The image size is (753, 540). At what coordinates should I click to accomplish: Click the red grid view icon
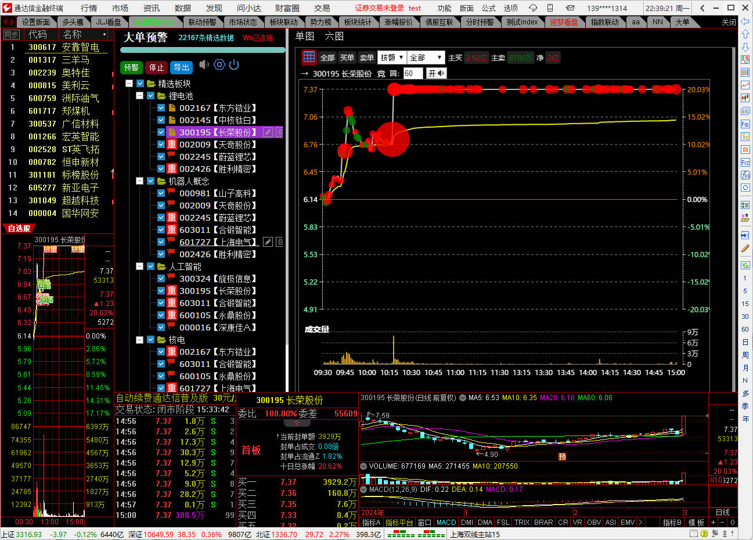(309, 57)
